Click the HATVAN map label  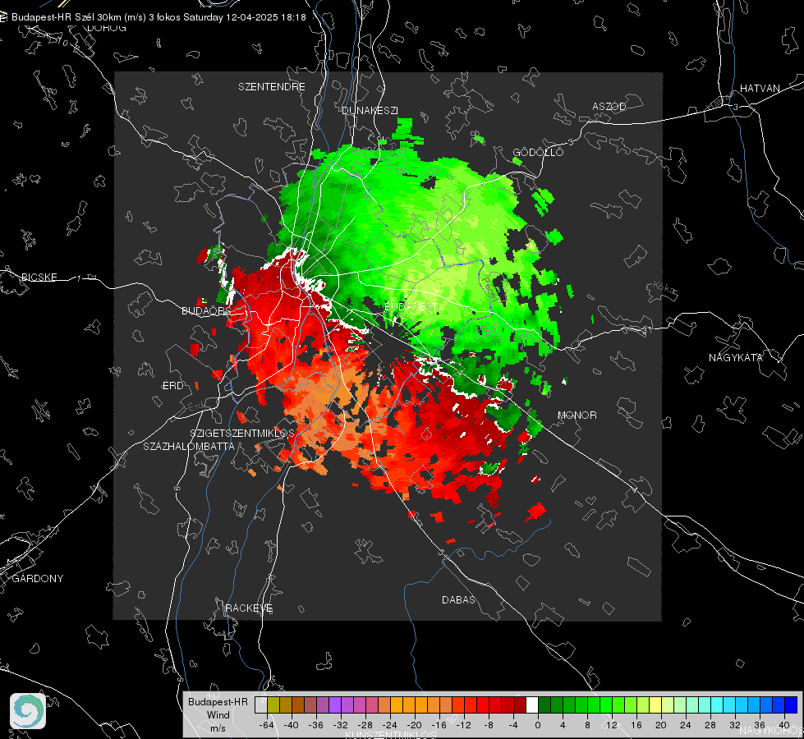point(760,88)
